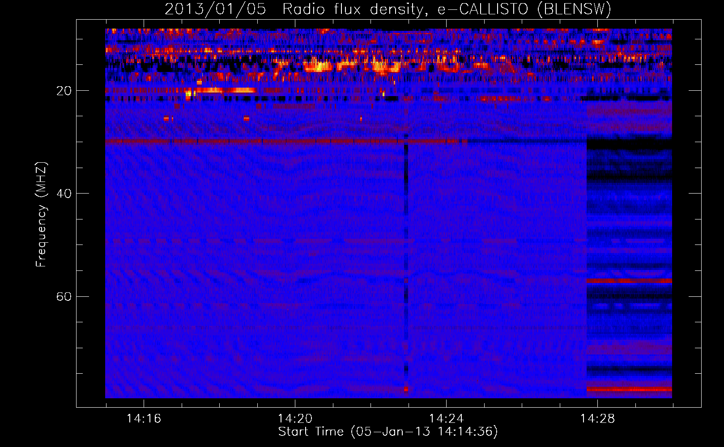
Task: Click the red stripe at bottom right of spectrogram
Action: [x=629, y=390]
